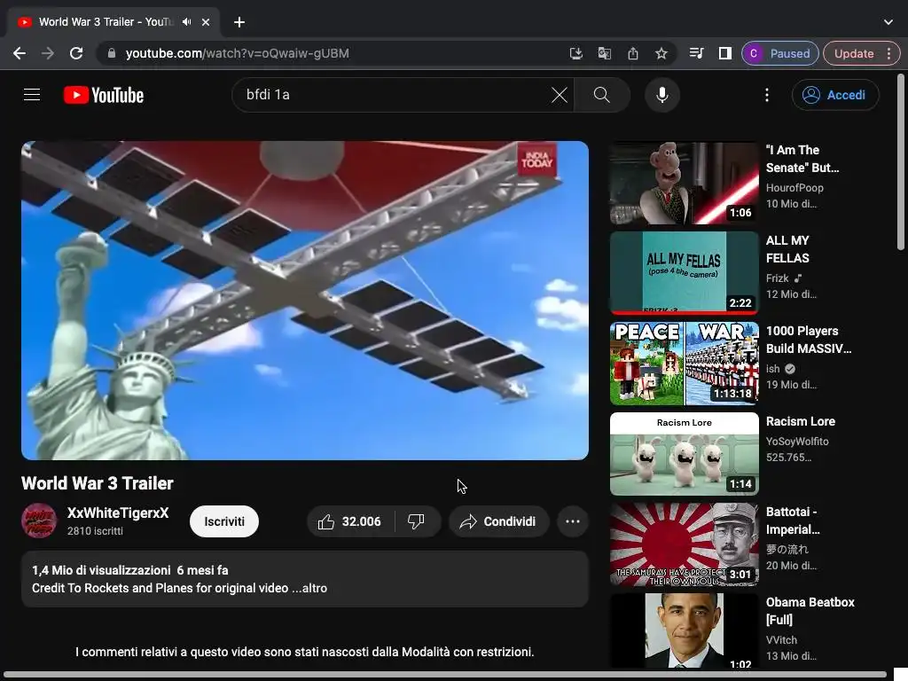The height and width of the screenshot is (681, 908).
Task: Click the "I Am The Senate" But... title
Action: tap(802, 159)
